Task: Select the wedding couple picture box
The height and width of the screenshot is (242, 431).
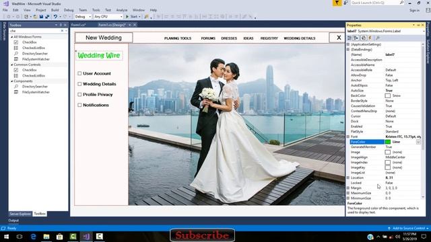Action: [x=236, y=124]
